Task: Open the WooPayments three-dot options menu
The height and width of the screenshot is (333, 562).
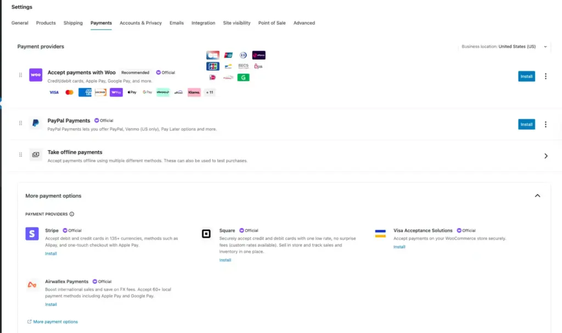Action: [x=546, y=76]
